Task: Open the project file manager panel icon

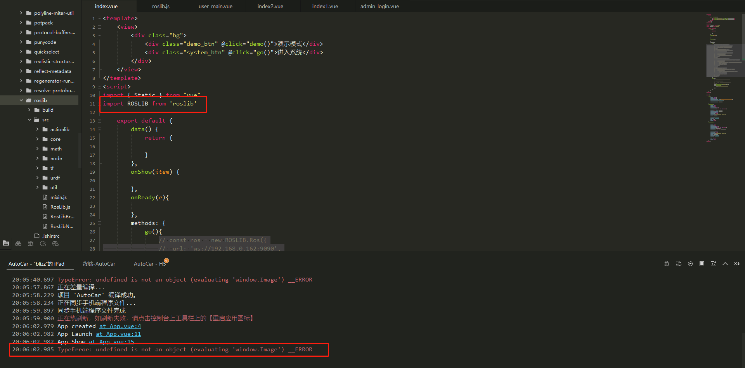Action: click(6, 244)
